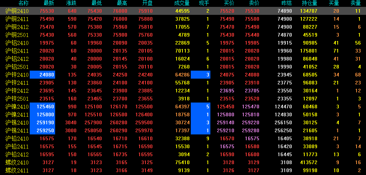Sort by the 最高 column header
The image size is (366, 175).
click(x=122, y=3)
